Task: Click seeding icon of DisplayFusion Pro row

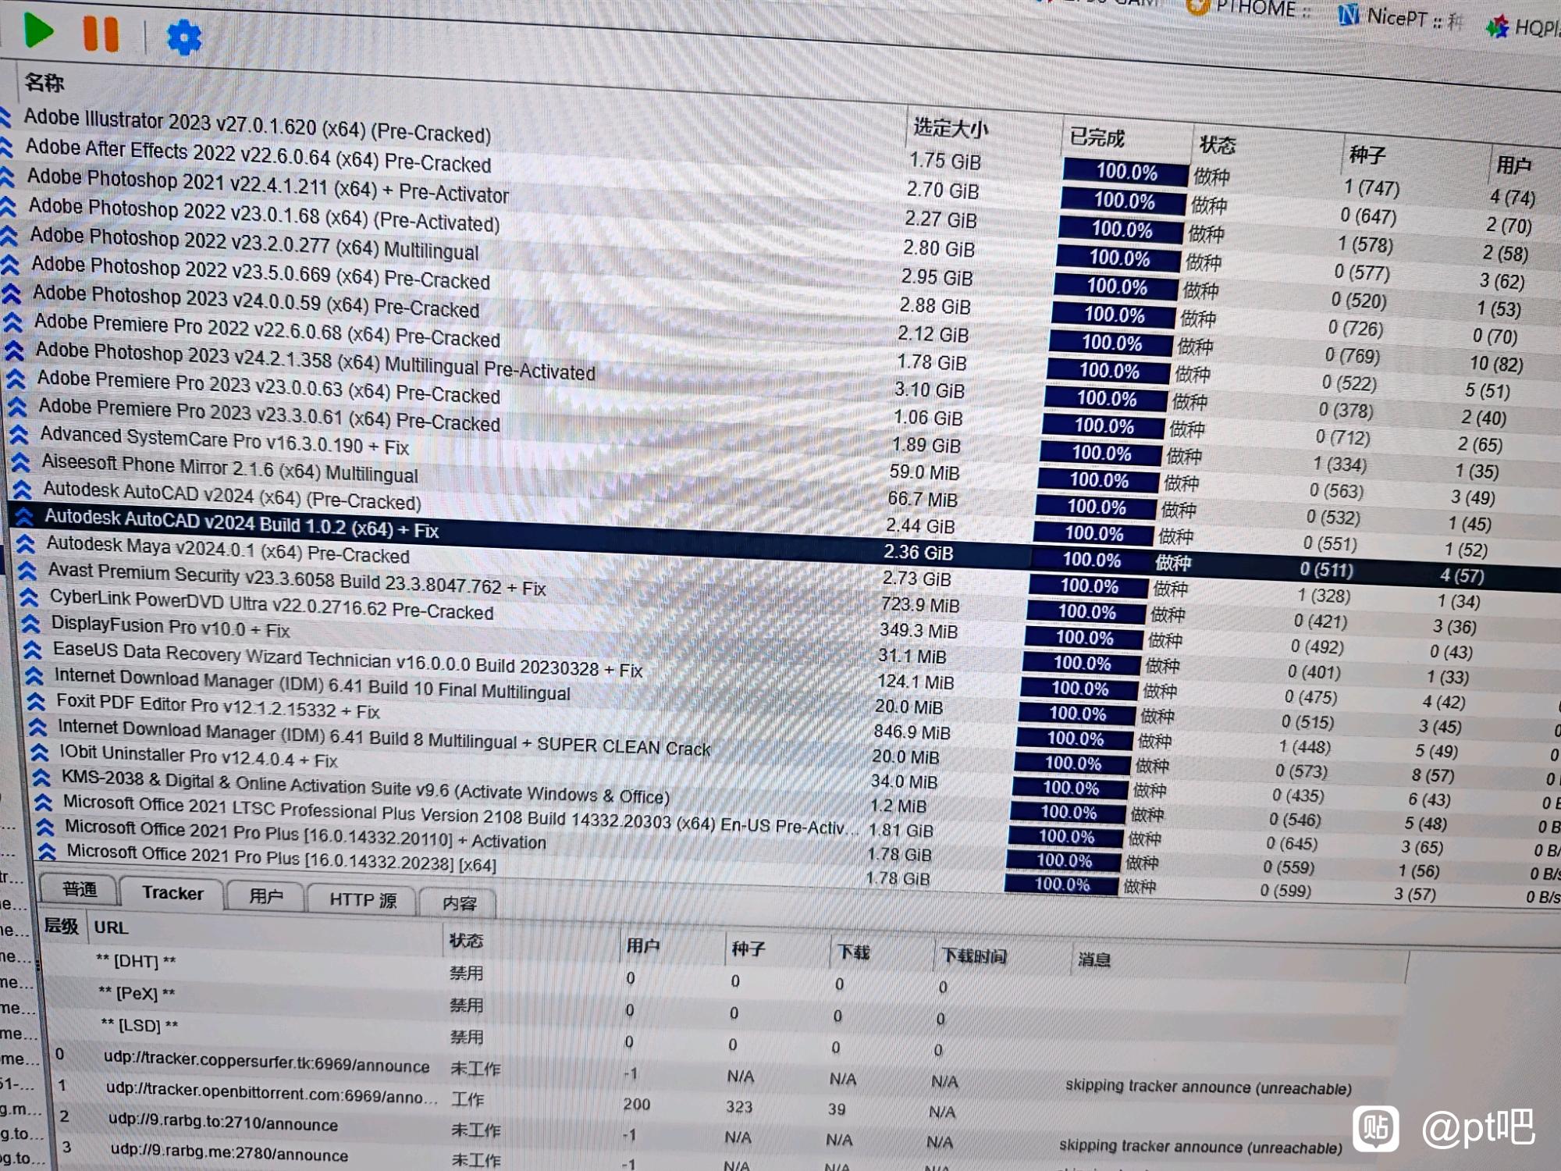Action: 30,624
